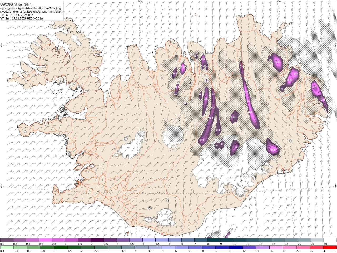The width and height of the screenshot is (337, 253).
Task: Click the upper legend swatch between 3.5 and 4
Action: click(136, 240)
